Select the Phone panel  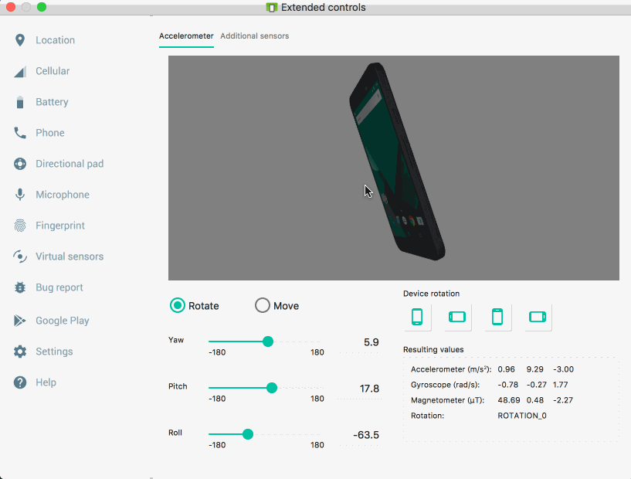[51, 133]
